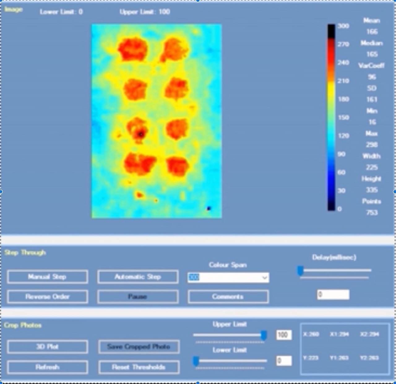396x384 pixels.
Task: Click the Upper Limit slider handle
Action: pyautogui.click(x=264, y=335)
